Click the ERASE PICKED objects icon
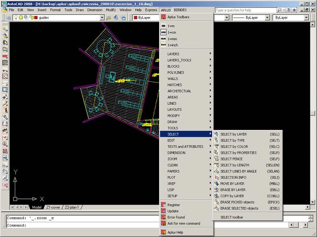Image resolution: width=317 pixels, height=237 pixels. coord(215,202)
